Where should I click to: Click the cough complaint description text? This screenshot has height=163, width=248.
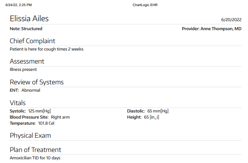coord(46,49)
